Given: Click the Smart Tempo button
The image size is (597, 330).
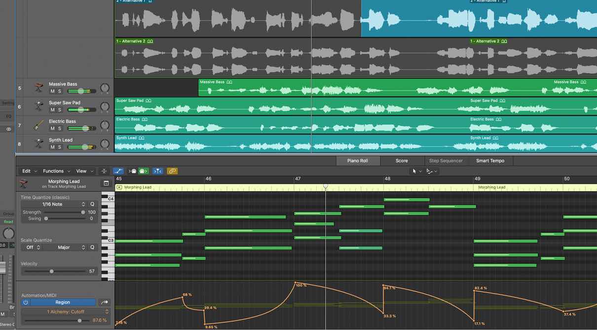Looking at the screenshot, I should click(x=490, y=161).
